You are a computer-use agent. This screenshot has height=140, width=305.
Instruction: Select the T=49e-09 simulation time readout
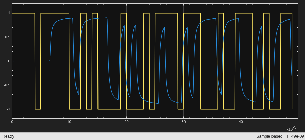[x=295, y=136]
